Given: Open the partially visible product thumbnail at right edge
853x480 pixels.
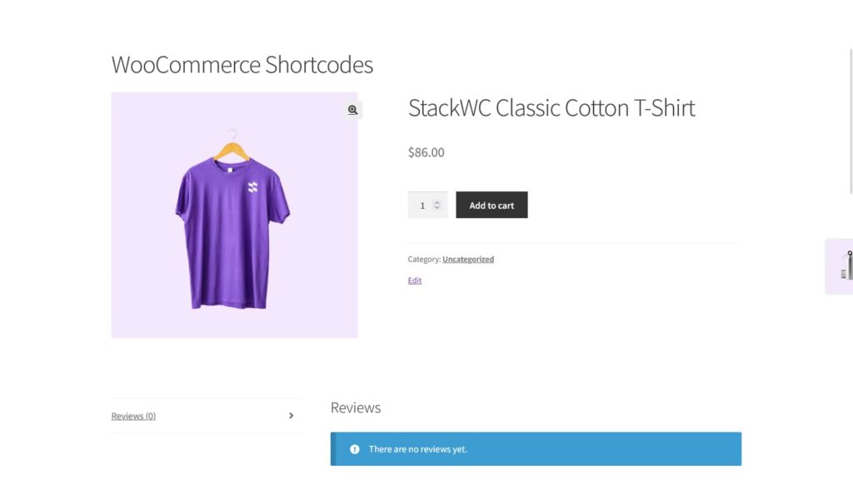Looking at the screenshot, I should point(843,266).
